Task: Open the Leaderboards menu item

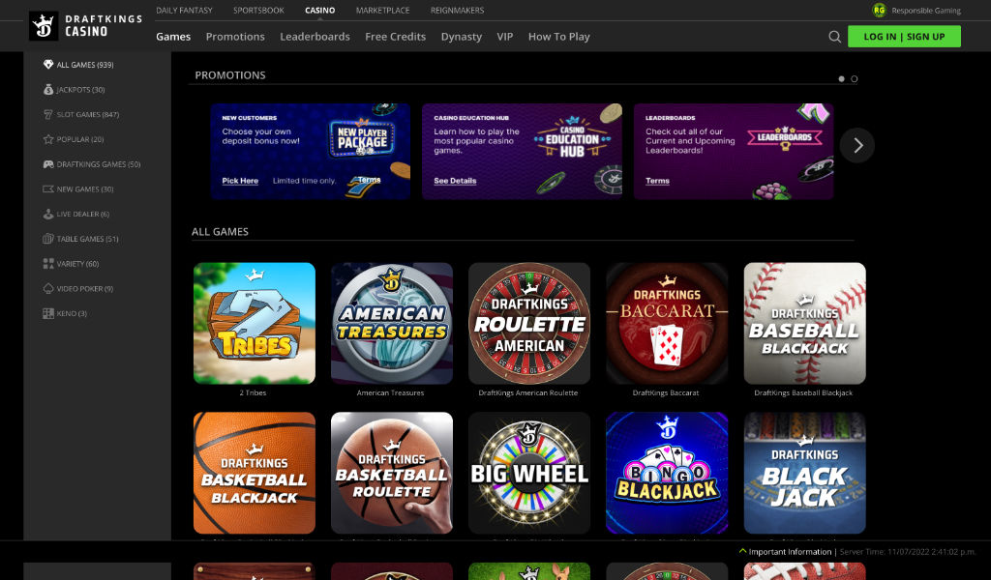Action: [x=315, y=37]
